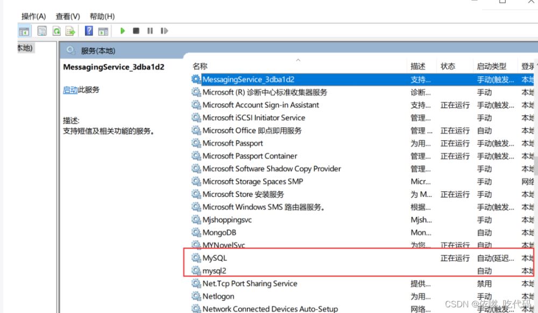Click the gear icon next to MySQL
This screenshot has width=538, height=313.
coord(196,258)
